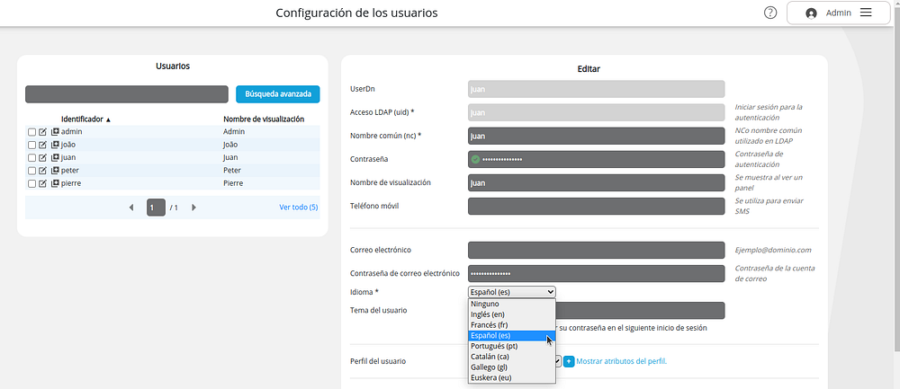This screenshot has width=900, height=389.
Task: Go to previous page arrow in users list
Action: [x=131, y=208]
